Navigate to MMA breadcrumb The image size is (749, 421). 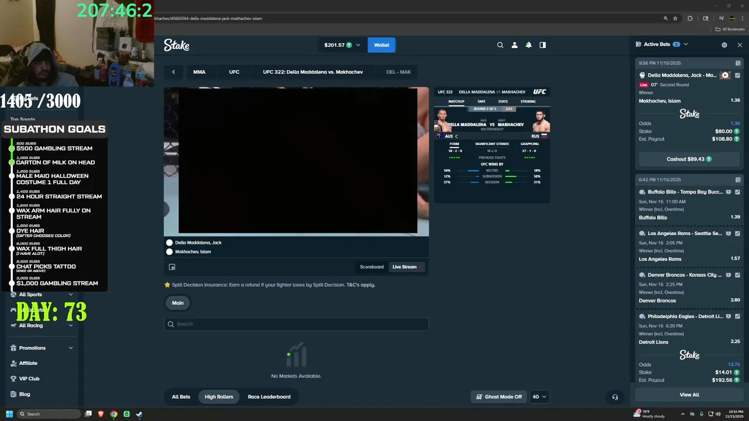point(200,72)
